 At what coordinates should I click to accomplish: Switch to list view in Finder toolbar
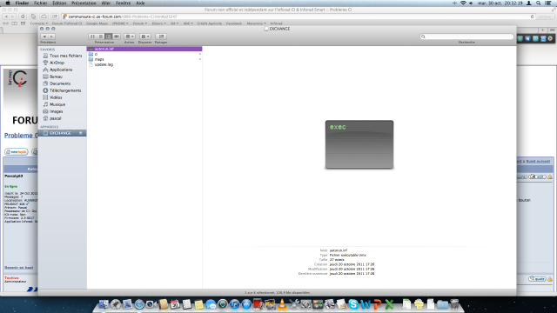[x=101, y=37]
